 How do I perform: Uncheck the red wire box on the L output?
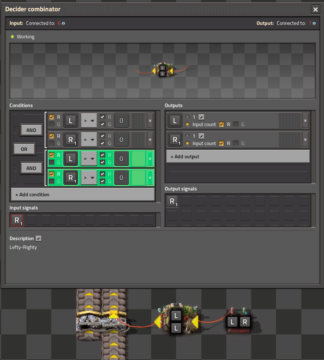pos(221,124)
